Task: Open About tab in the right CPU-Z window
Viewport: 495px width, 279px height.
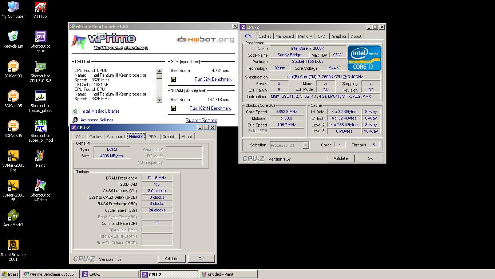Action: 356,36
